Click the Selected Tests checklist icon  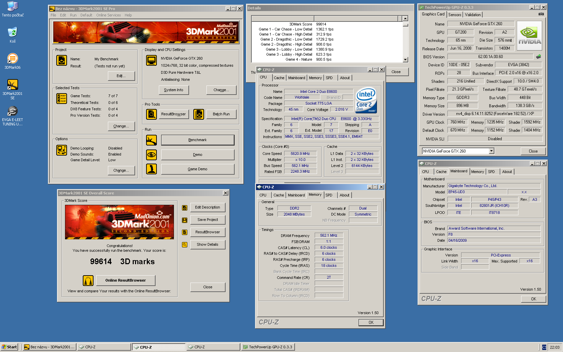coord(62,99)
